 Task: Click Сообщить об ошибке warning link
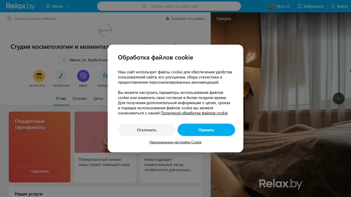[185, 18]
